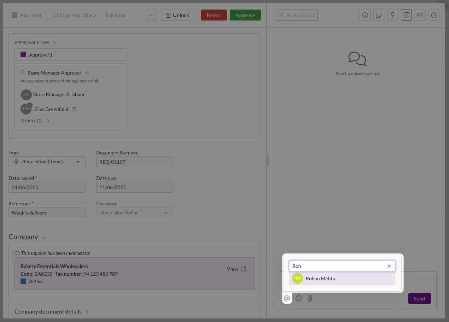Open the chat comments panel icon
Screen dimensions: 449x322
[407, 15]
